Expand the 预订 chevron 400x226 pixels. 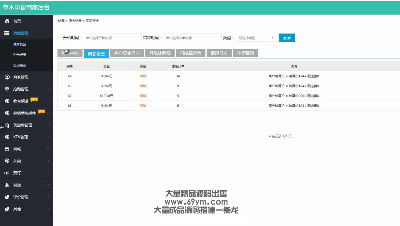click(48, 173)
